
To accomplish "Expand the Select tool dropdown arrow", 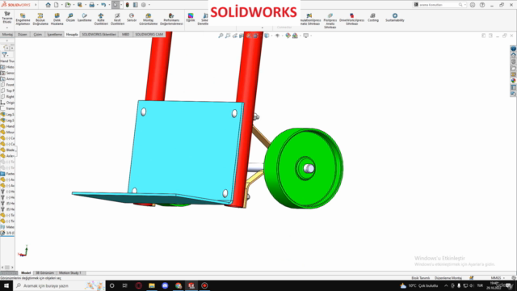I will click(121, 5).
